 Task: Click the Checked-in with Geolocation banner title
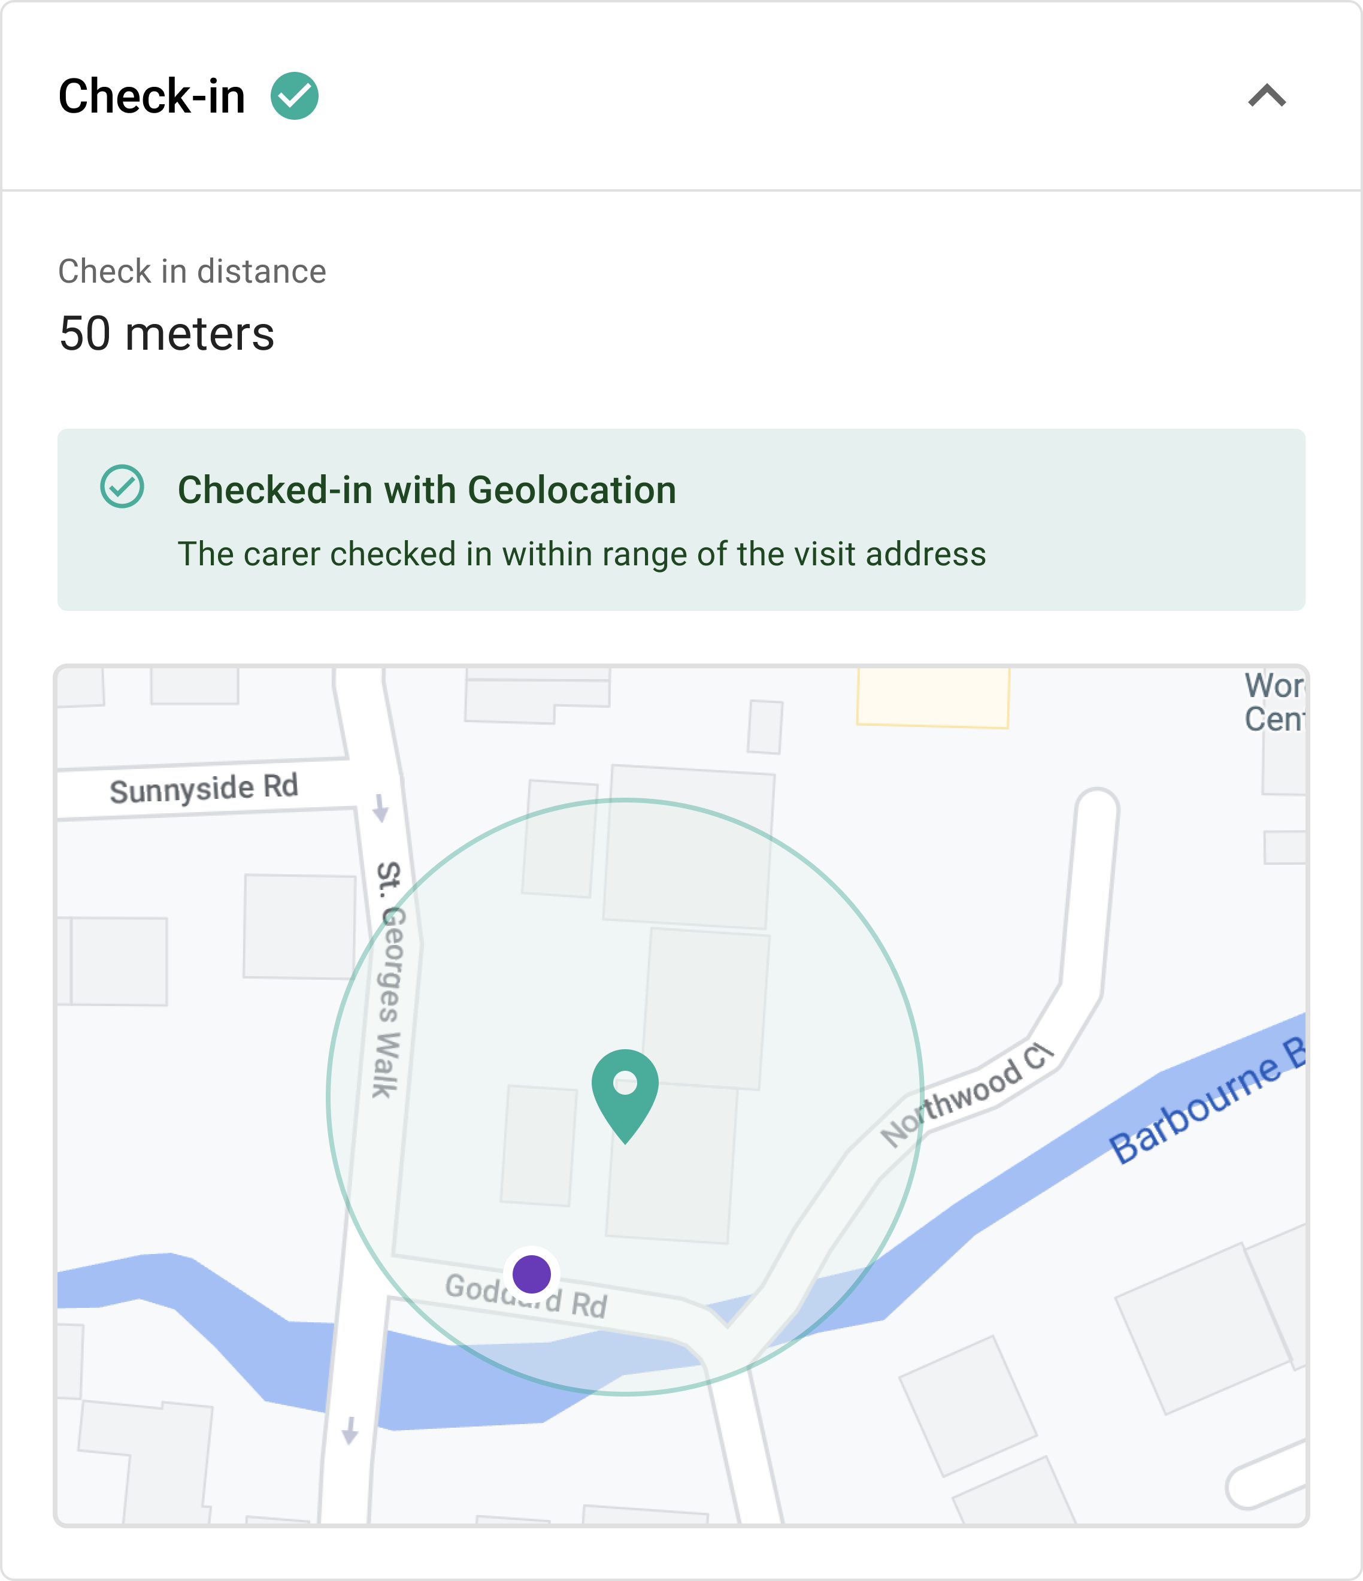click(x=426, y=490)
